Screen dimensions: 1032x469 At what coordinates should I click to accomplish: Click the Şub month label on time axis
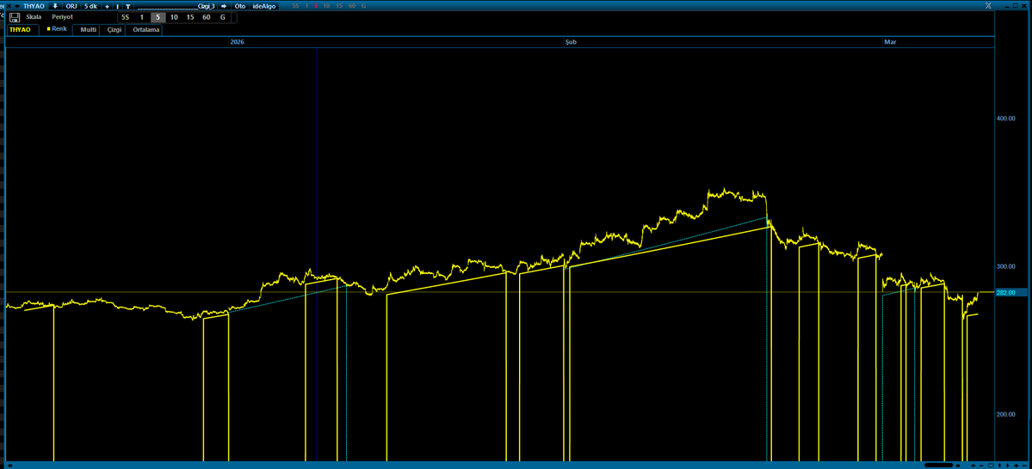[572, 42]
